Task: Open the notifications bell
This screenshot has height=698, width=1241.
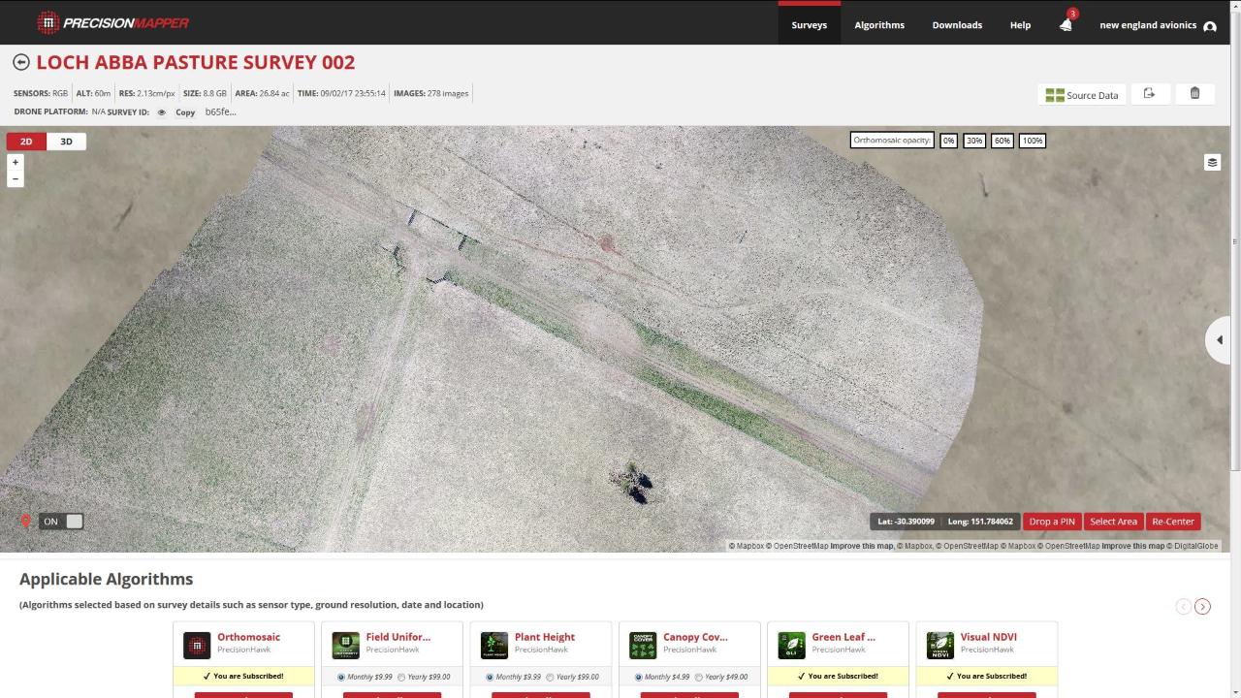Action: point(1065,24)
